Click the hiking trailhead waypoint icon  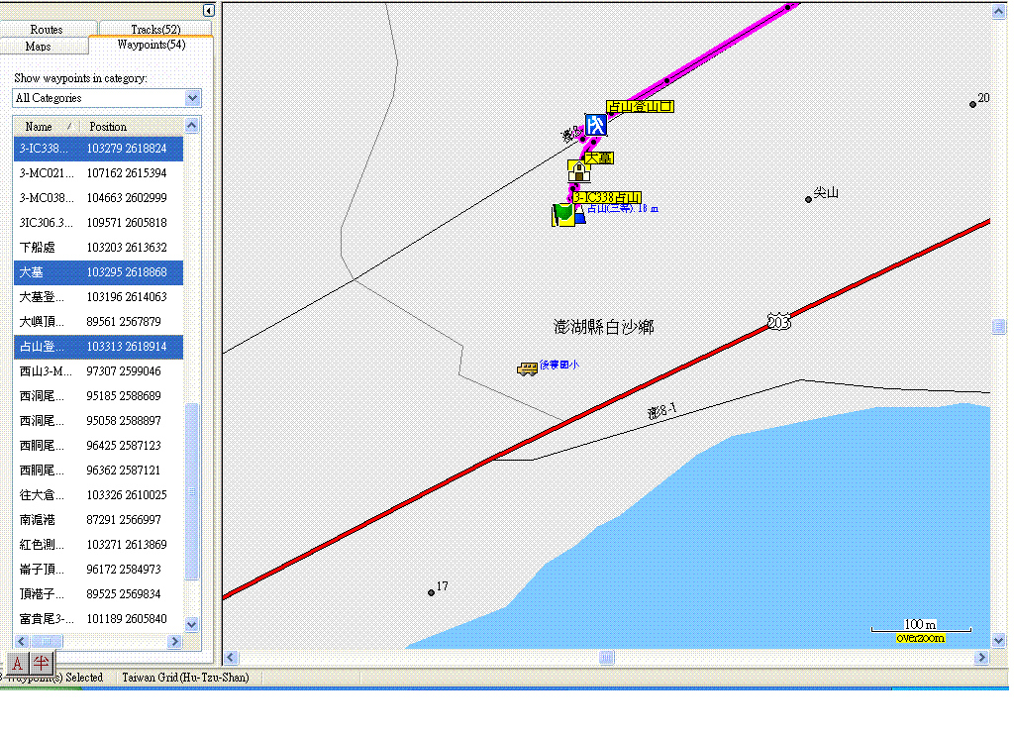(x=595, y=124)
